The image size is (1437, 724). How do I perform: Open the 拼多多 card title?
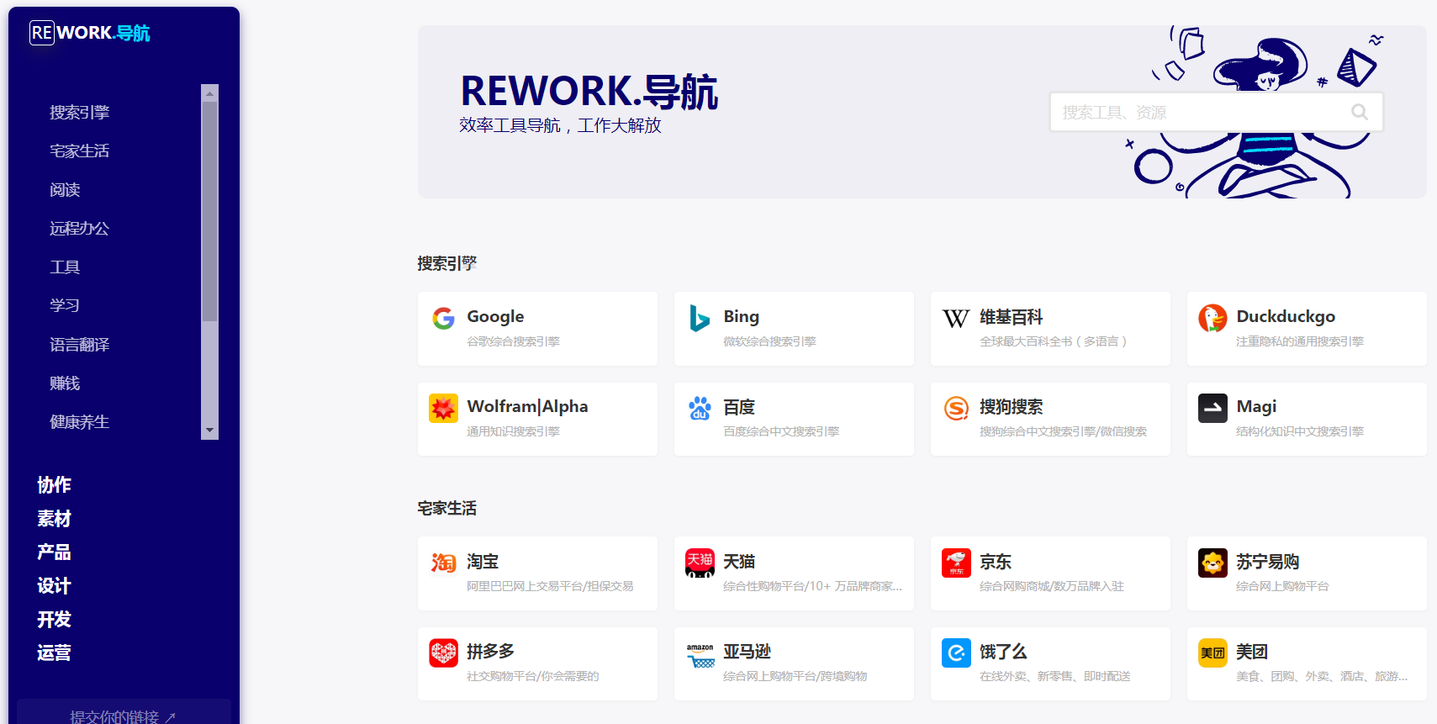click(x=491, y=652)
